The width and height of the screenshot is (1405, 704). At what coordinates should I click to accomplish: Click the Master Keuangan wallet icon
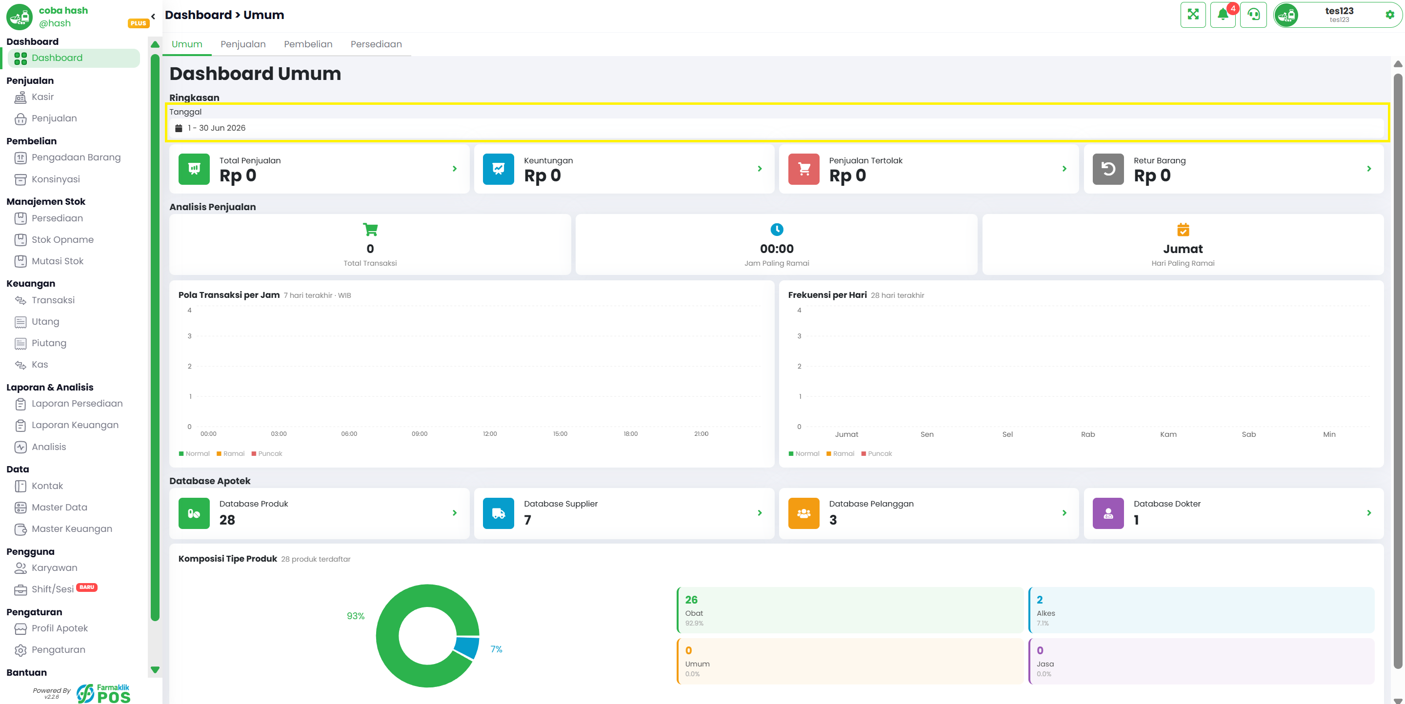pos(20,529)
